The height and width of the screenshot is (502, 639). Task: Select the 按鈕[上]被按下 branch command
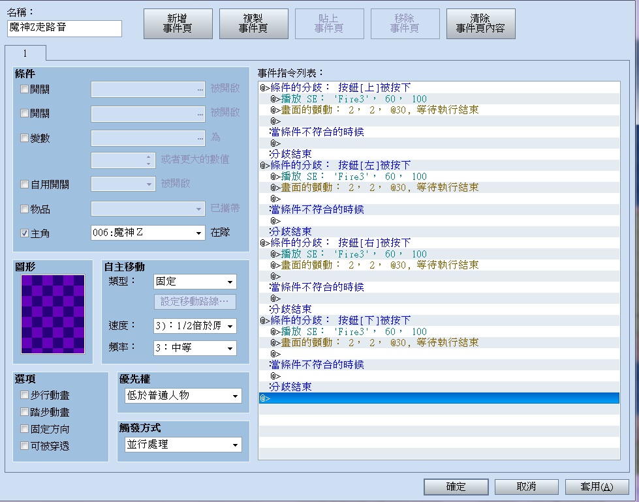[439, 87]
